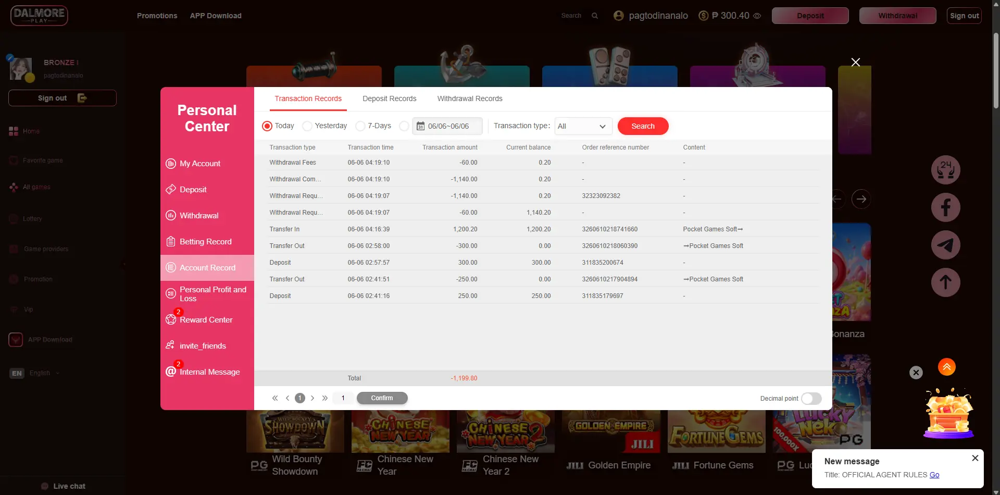Screen dimensions: 1000x495
Task: Click the top Deposit button
Action: [810, 16]
